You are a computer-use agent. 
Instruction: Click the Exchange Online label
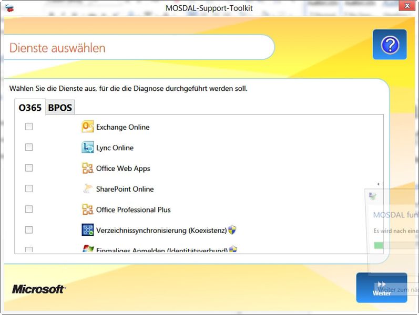(x=122, y=127)
